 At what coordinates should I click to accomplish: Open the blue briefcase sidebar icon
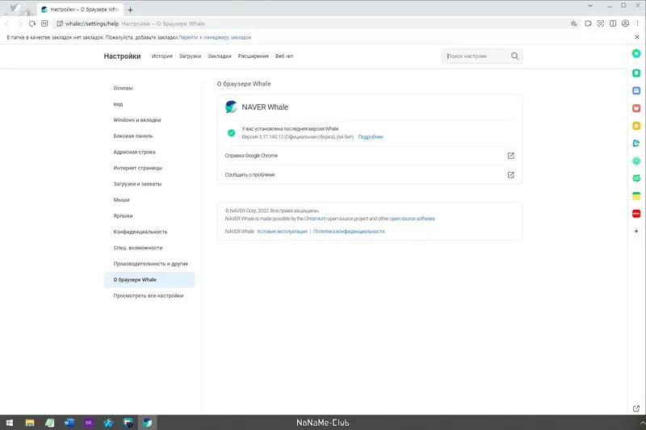click(x=636, y=90)
